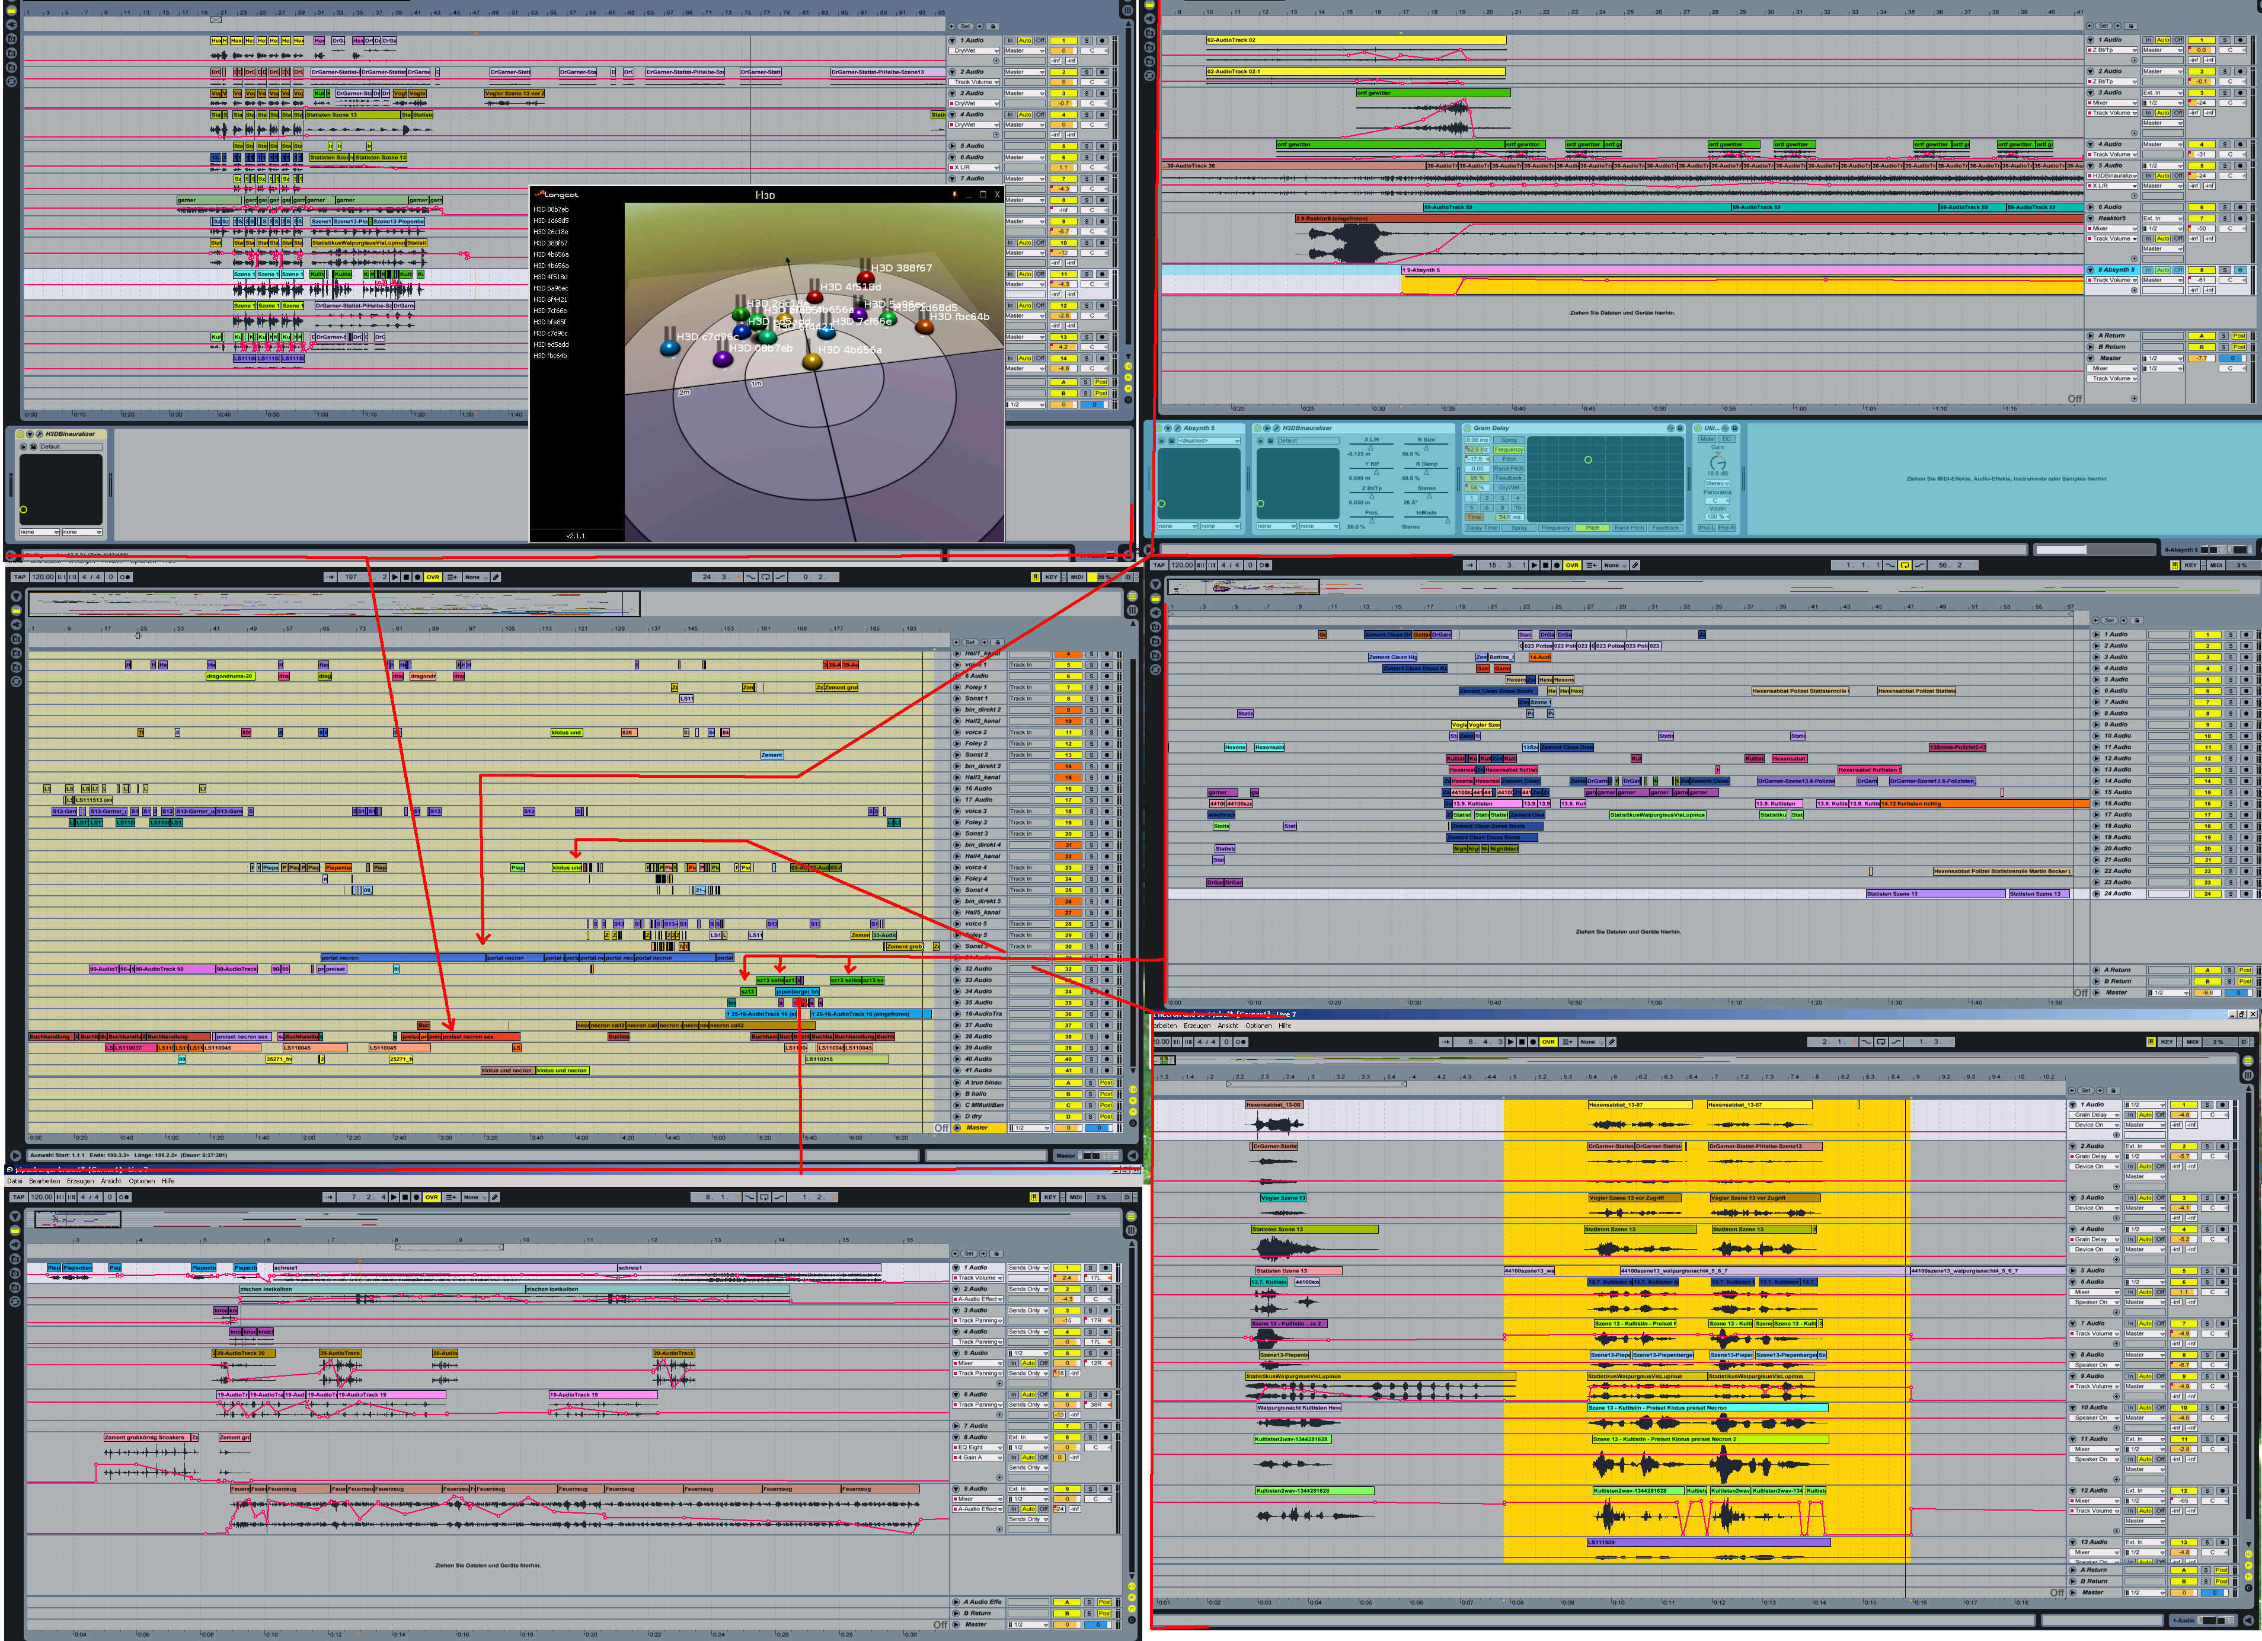Click Post button on A Audio Effe return
Screen dimensions: 2262x1641
(x=1104, y=1602)
